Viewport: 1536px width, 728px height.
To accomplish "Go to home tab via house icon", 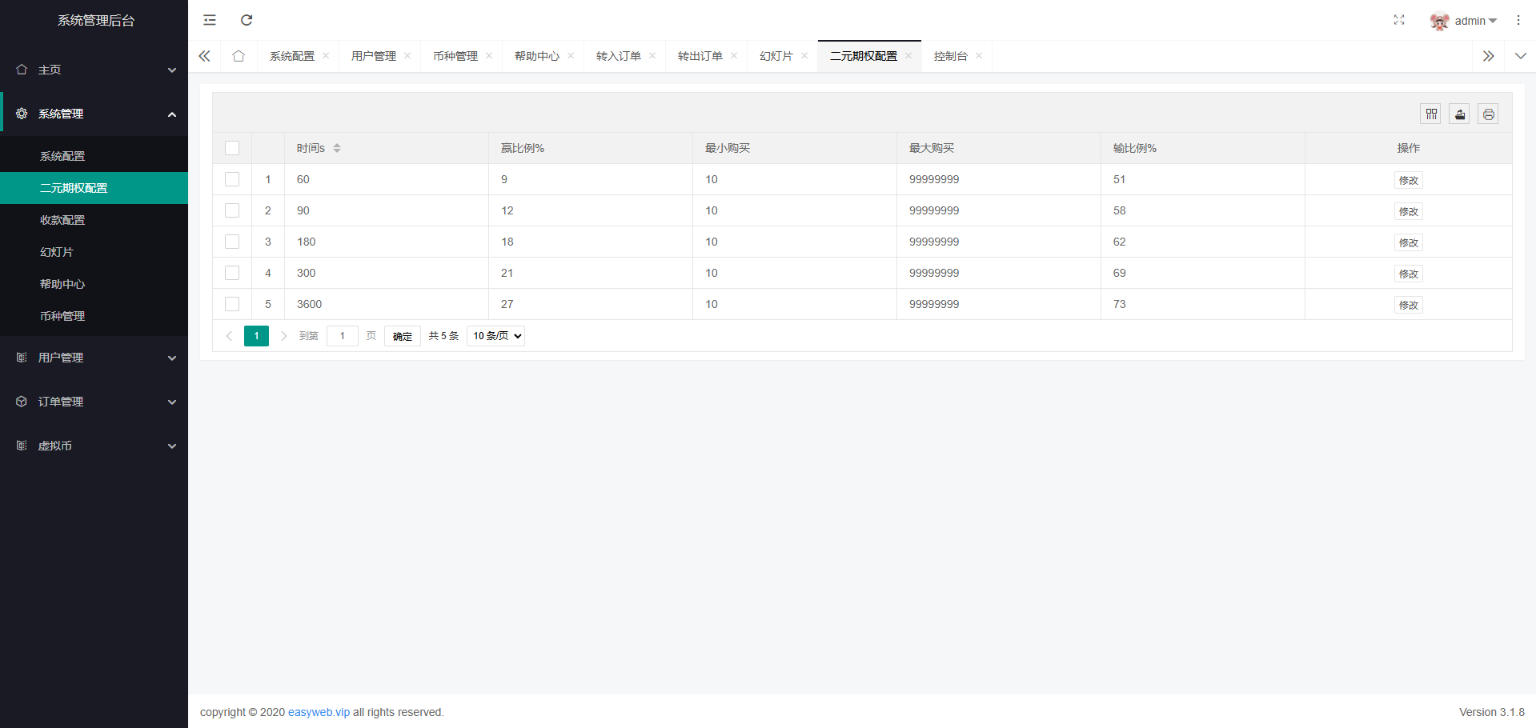I will pyautogui.click(x=239, y=56).
